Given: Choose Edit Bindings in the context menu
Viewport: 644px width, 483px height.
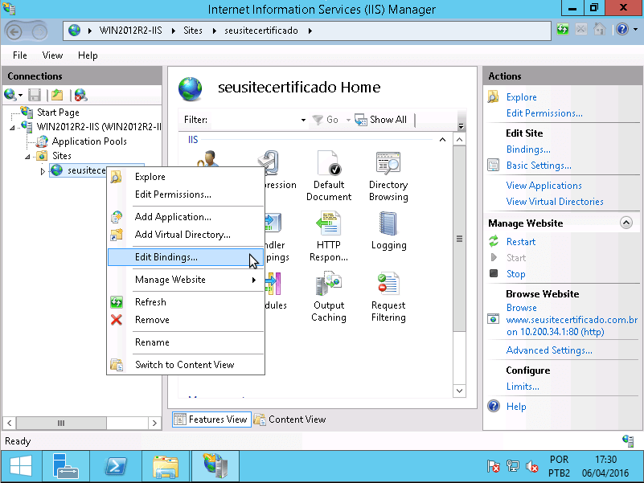Looking at the screenshot, I should pyautogui.click(x=186, y=257).
